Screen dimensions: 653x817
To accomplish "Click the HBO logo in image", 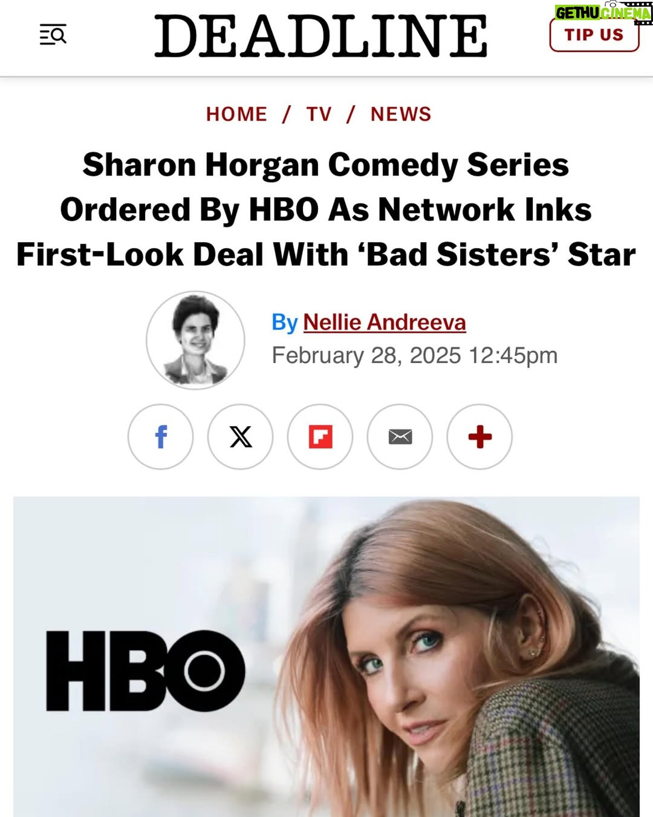I will [146, 670].
